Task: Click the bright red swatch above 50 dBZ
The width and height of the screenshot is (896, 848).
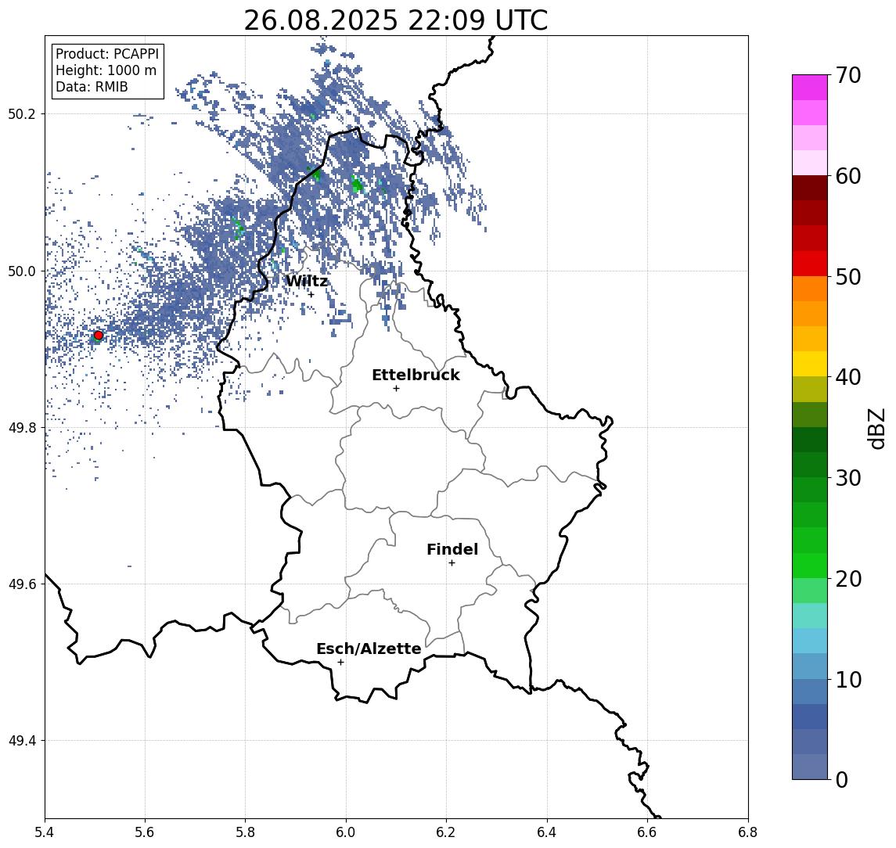Action: (x=810, y=264)
